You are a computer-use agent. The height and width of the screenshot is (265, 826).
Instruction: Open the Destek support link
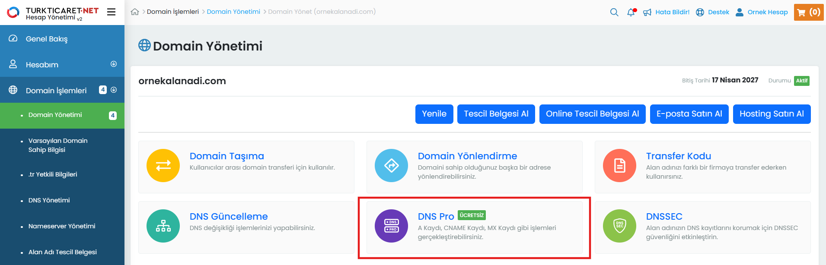[713, 12]
